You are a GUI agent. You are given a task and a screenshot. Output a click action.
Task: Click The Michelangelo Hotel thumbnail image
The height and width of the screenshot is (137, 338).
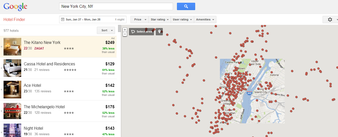12,111
